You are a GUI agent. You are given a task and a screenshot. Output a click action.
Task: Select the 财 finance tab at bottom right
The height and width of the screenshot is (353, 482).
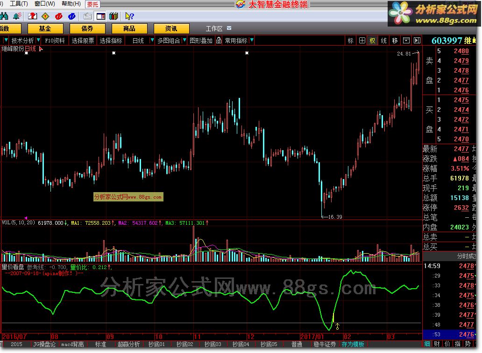(437, 344)
